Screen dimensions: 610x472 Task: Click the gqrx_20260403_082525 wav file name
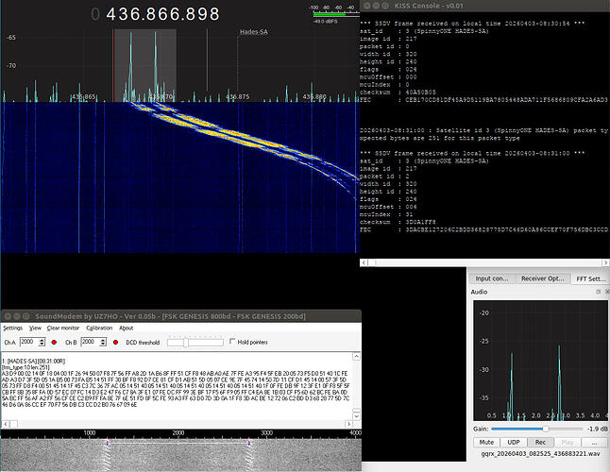tap(540, 454)
